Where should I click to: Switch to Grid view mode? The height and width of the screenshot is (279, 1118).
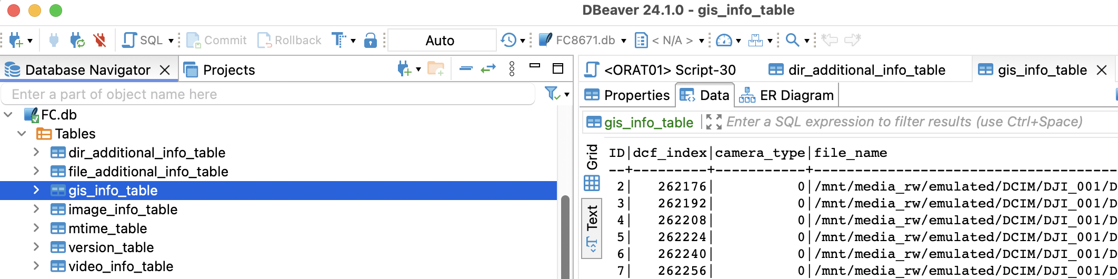coord(592,167)
